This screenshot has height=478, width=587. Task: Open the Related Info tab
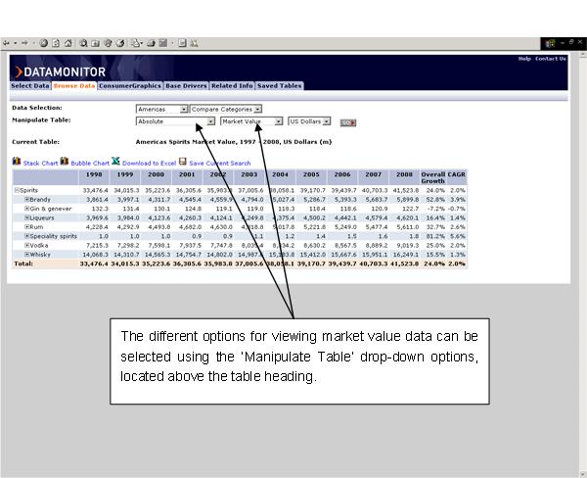coord(232,86)
